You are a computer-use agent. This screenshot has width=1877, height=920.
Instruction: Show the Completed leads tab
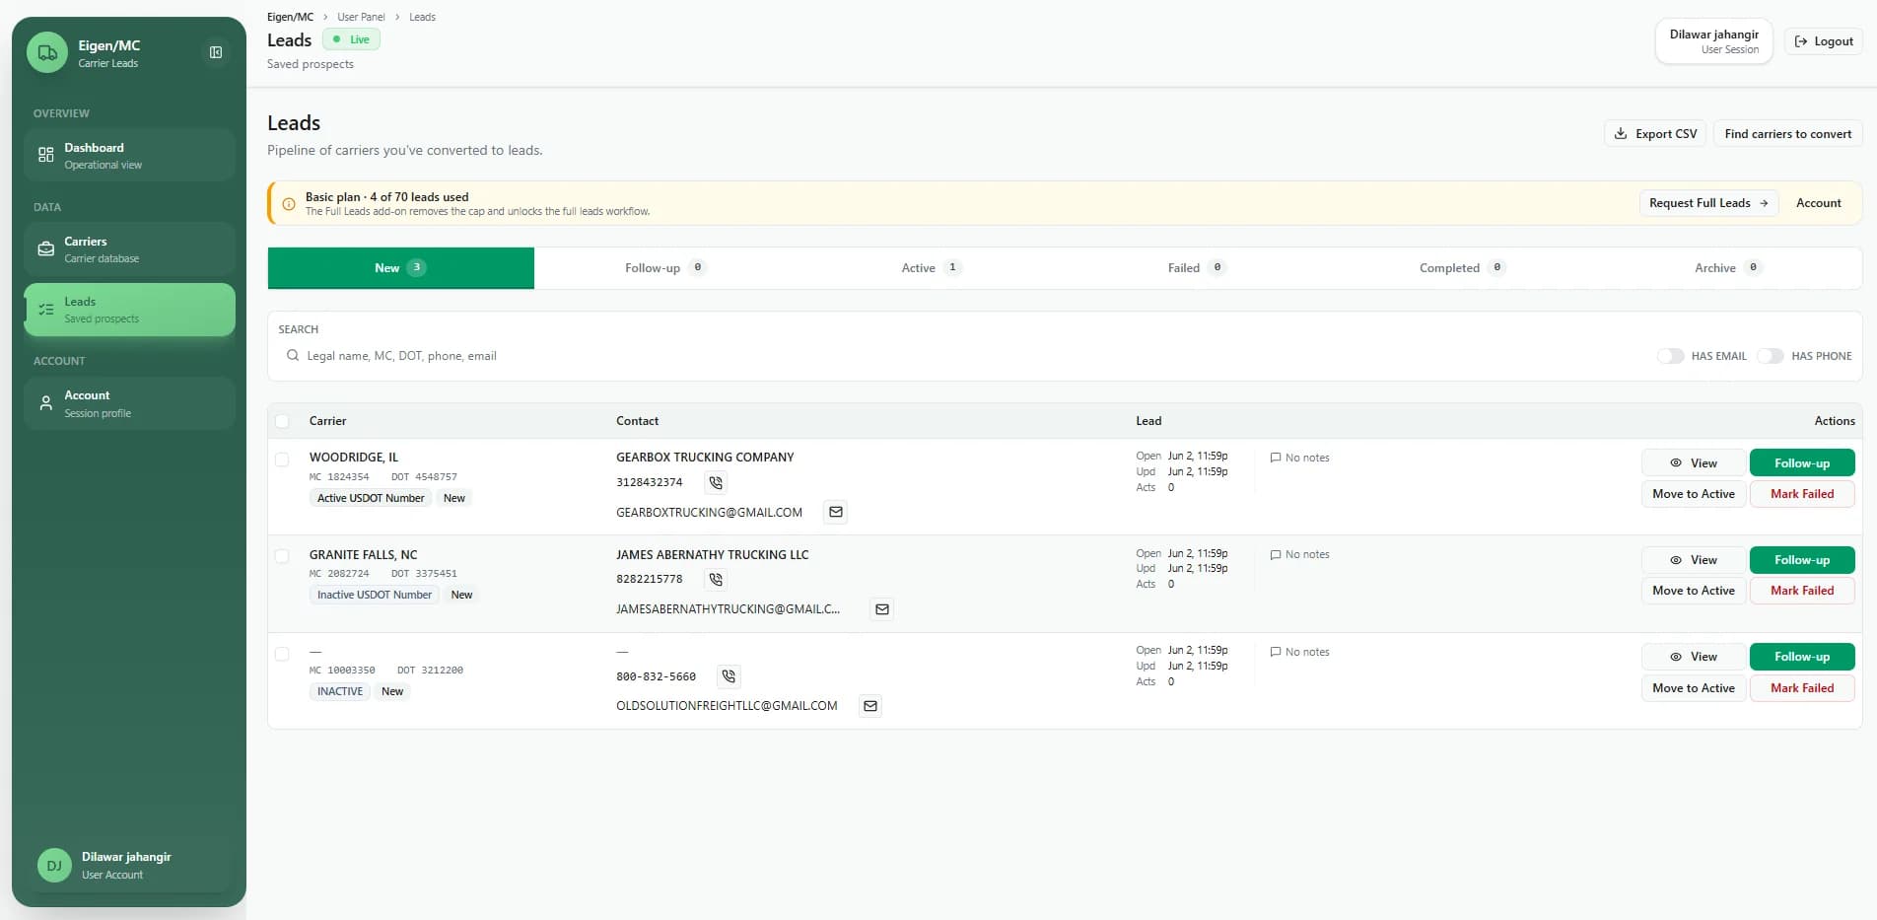click(x=1463, y=268)
